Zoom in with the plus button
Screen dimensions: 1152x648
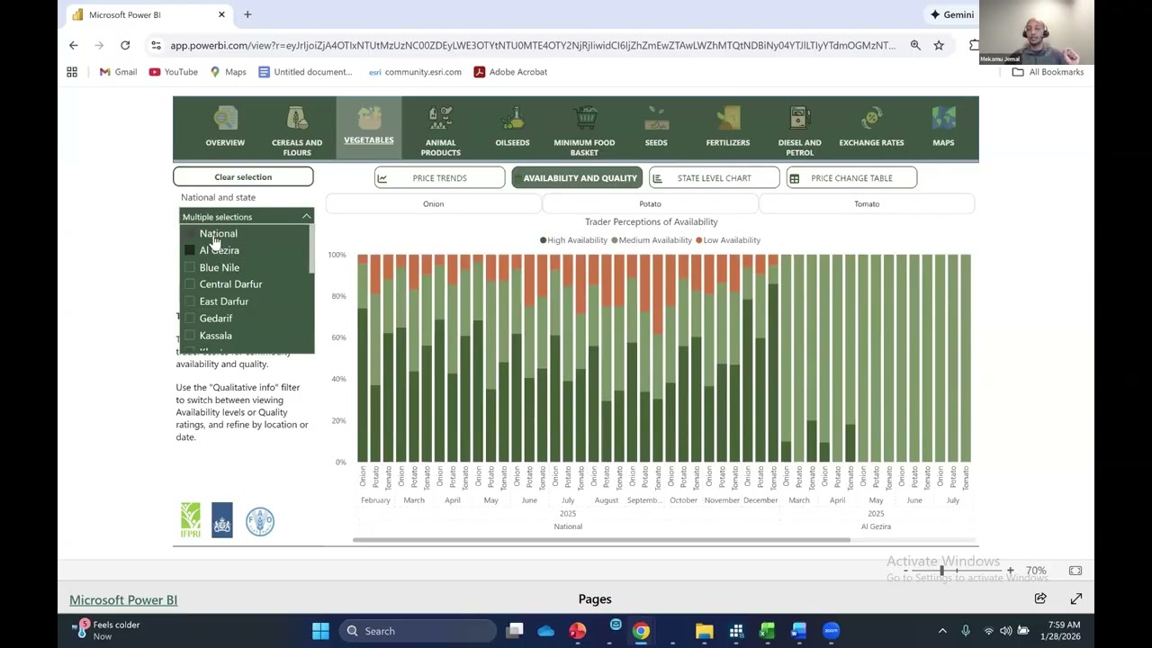(x=1010, y=571)
